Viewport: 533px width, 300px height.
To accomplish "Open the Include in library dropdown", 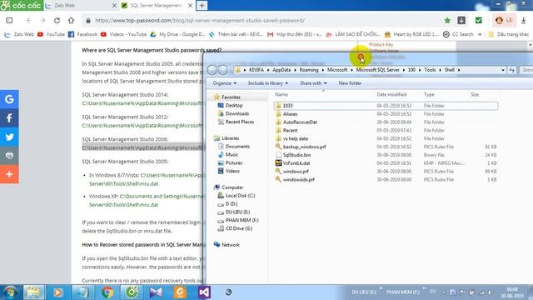I will tap(268, 83).
